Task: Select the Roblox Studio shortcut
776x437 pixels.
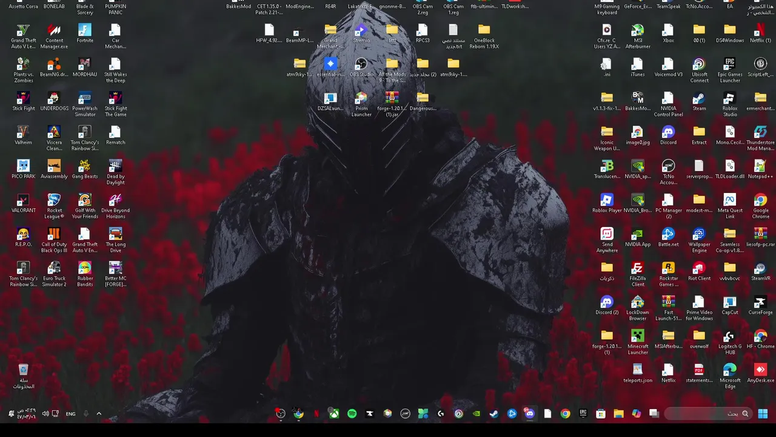Action: pyautogui.click(x=730, y=104)
